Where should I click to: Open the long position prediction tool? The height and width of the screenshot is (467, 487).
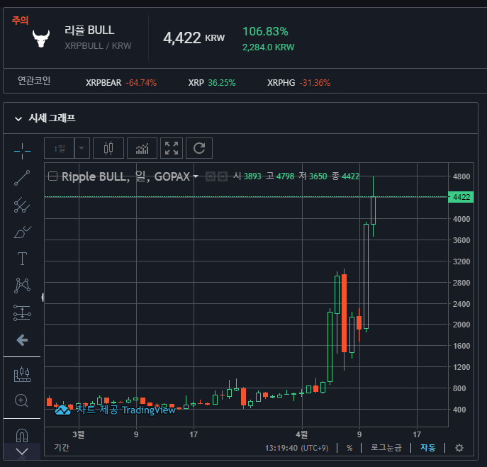click(x=22, y=313)
